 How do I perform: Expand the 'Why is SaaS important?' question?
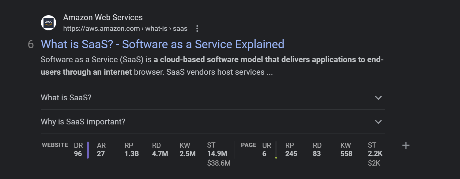[213, 122]
